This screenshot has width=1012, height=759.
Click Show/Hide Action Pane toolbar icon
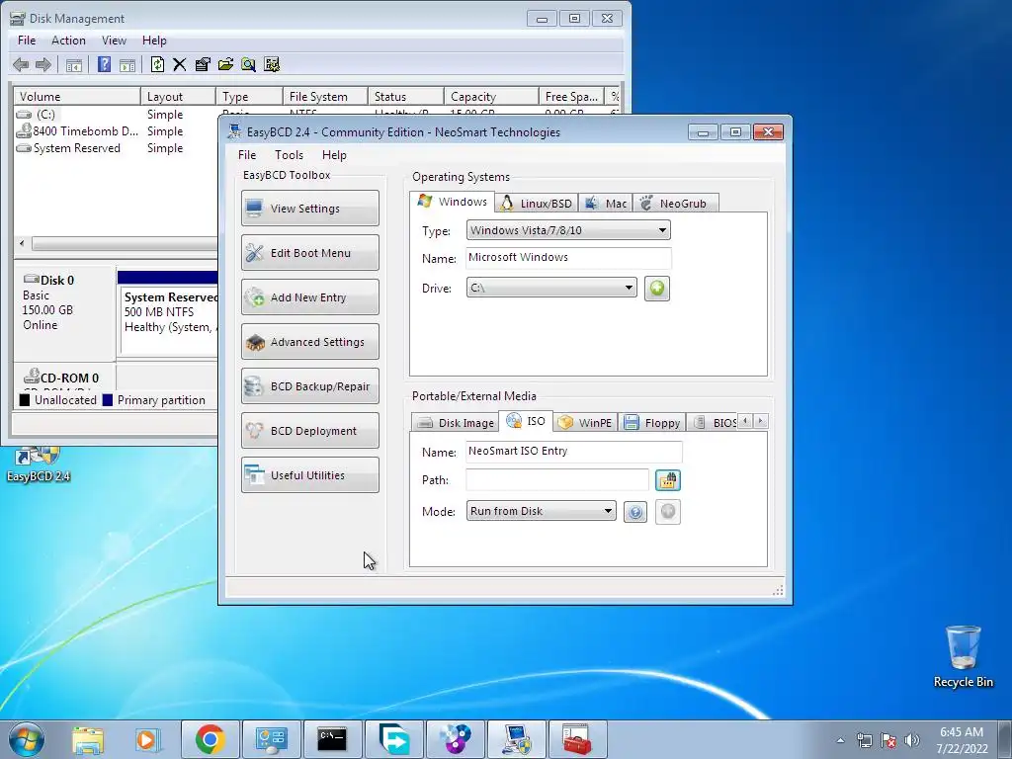pos(127,64)
